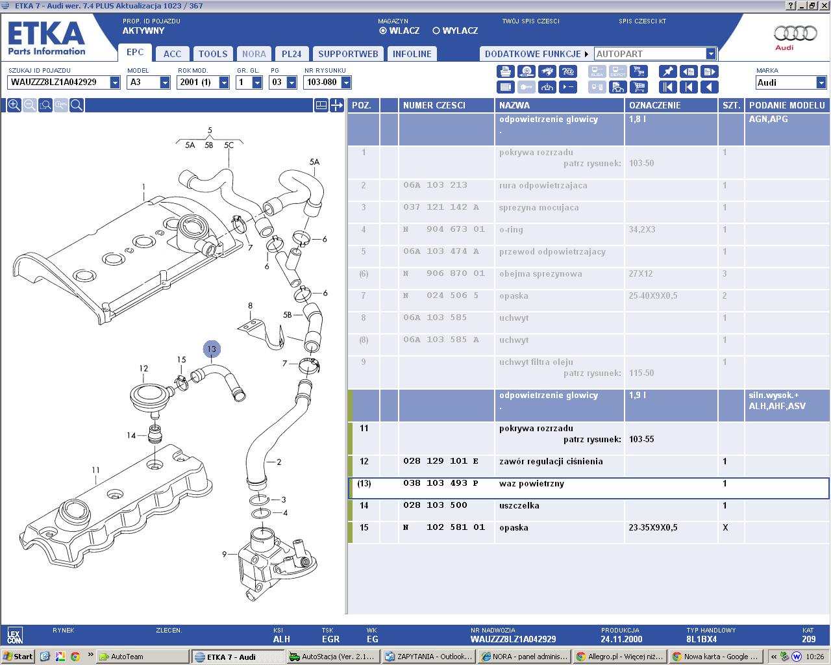Open the list view icon below printer

tap(506, 87)
